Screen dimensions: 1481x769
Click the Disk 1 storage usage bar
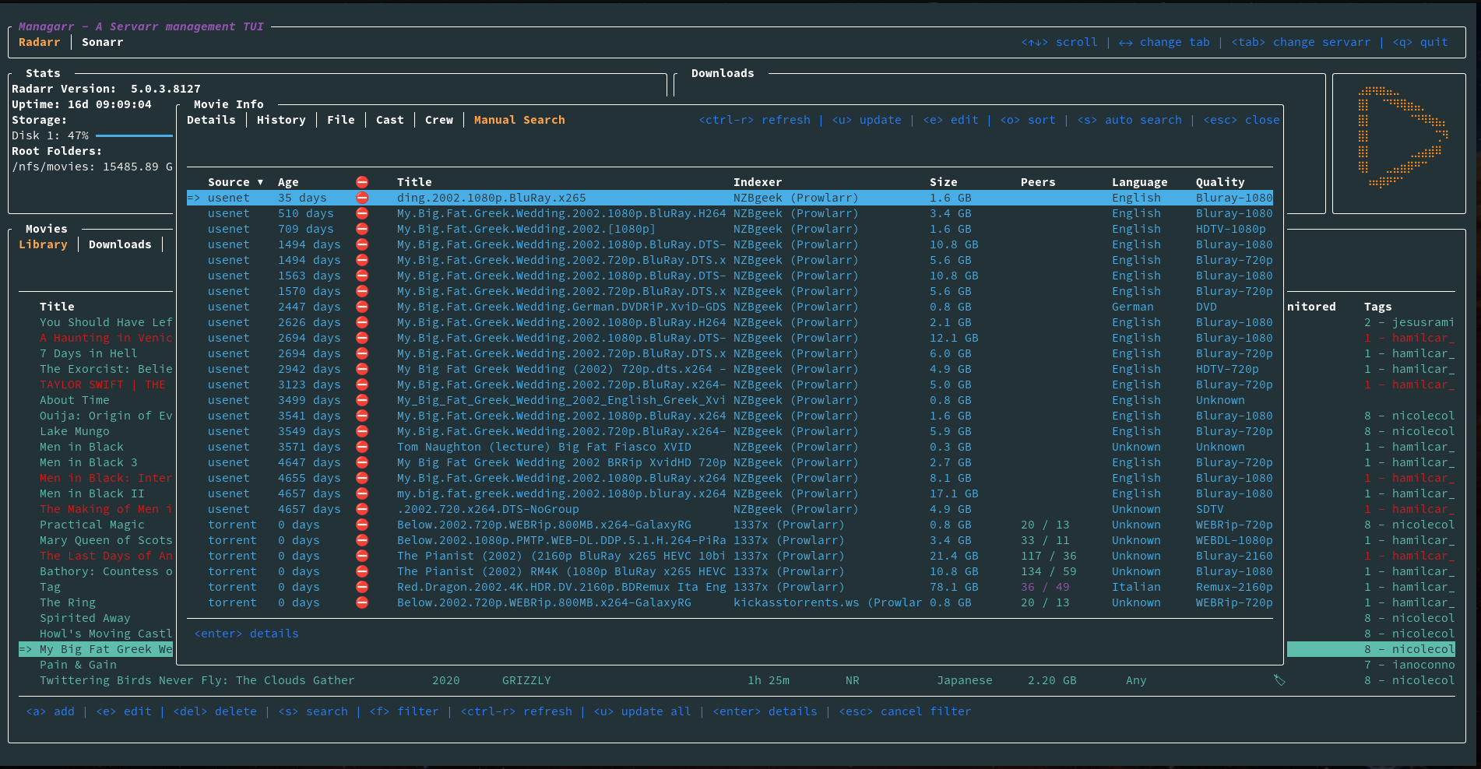click(x=134, y=135)
